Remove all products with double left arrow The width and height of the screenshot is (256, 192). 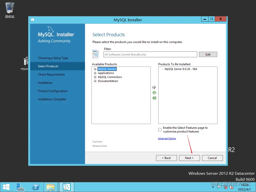click(154, 98)
